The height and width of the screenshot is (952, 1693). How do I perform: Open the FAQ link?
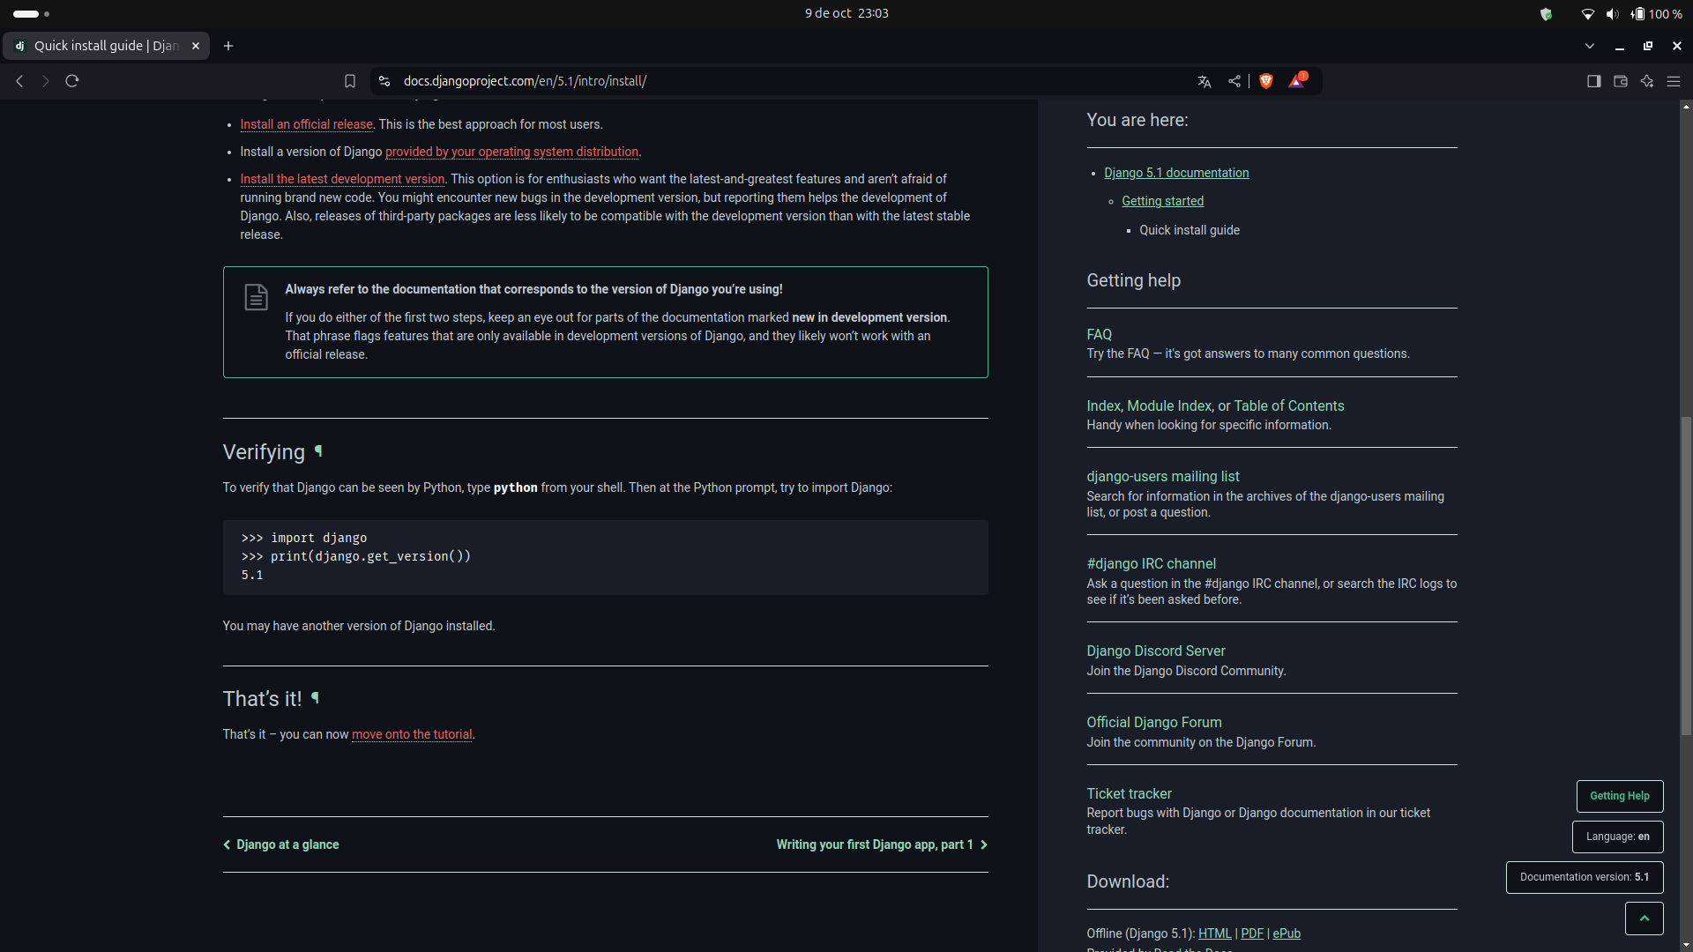tap(1099, 335)
